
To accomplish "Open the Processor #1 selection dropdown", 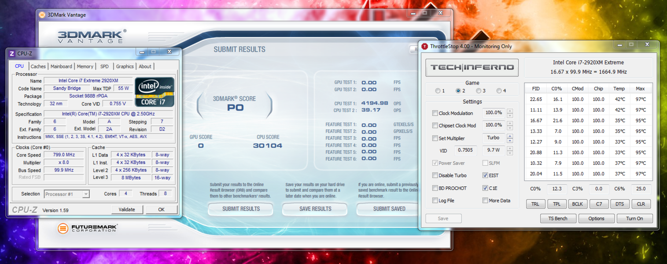I will (x=67, y=194).
